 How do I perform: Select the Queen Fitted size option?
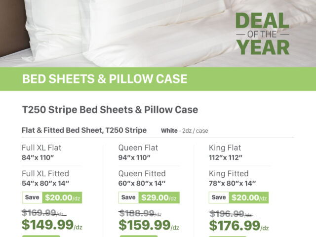point(142,173)
